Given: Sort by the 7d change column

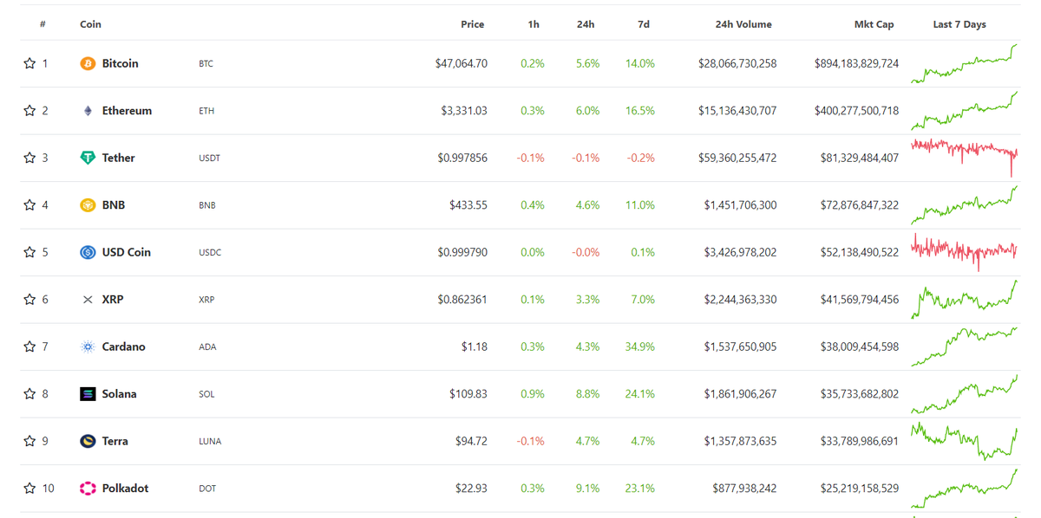Looking at the screenshot, I should (644, 24).
